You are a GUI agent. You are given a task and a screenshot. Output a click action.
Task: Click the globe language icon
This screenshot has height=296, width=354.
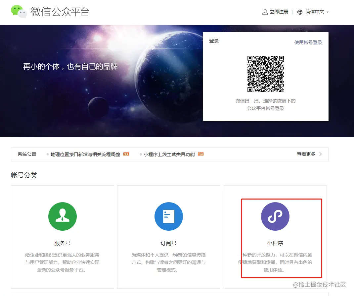[300, 12]
